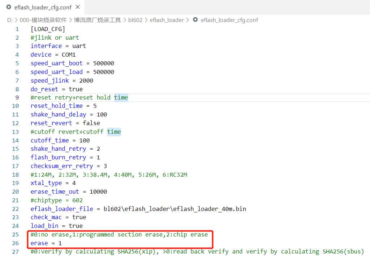Screen dimensions: 370x256
Task: Close the eflash_loader_cfg.conf tab
Action: 78,7
